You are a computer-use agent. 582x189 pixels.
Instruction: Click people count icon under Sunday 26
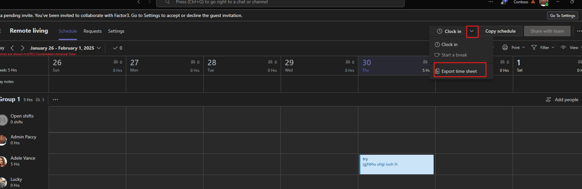coord(116,62)
